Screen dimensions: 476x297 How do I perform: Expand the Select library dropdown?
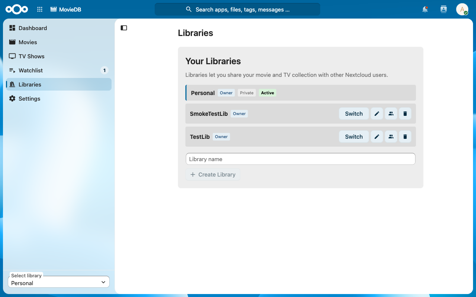coord(59,282)
